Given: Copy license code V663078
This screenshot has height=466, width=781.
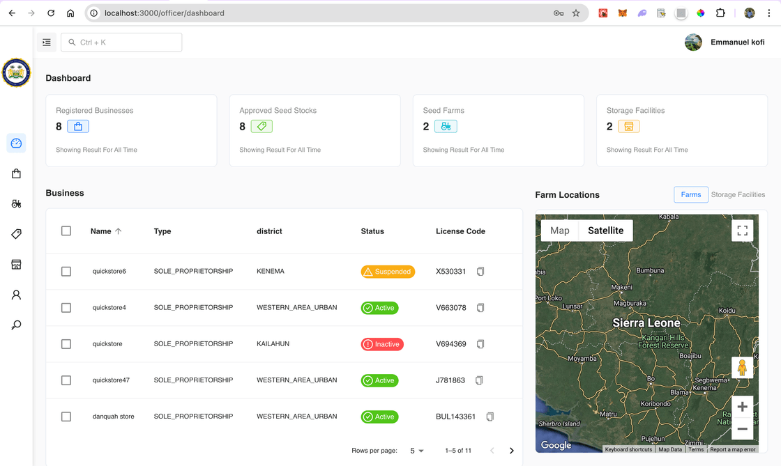Looking at the screenshot, I should point(480,308).
